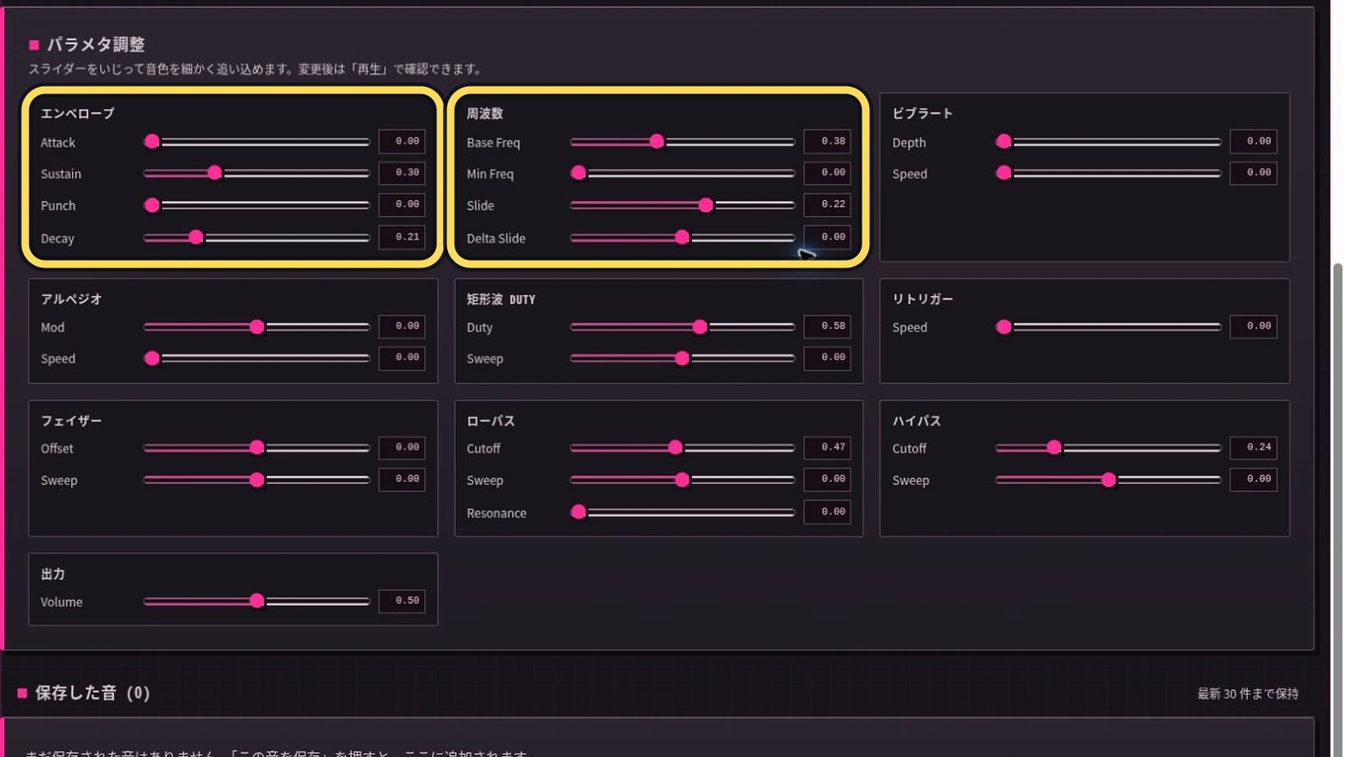Click the ローパス Cutoff slider handle

tap(675, 447)
